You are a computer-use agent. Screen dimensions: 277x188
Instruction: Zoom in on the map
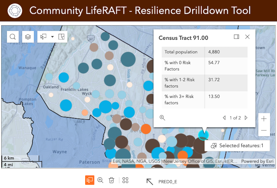264,119
